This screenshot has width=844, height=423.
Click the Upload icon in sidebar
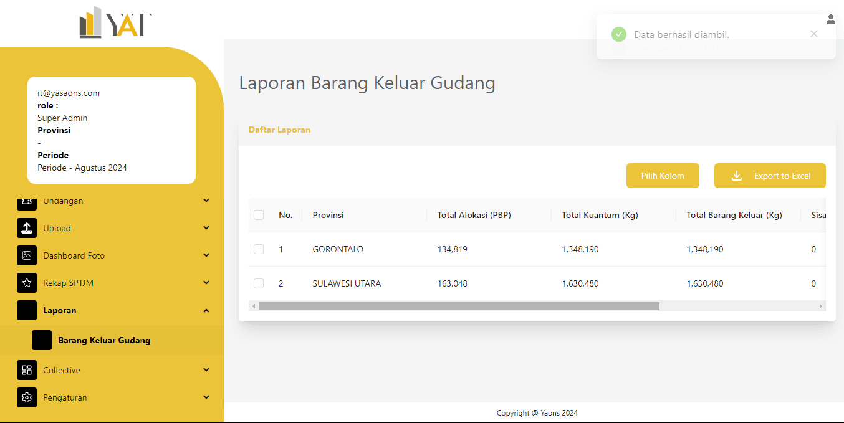(27, 228)
